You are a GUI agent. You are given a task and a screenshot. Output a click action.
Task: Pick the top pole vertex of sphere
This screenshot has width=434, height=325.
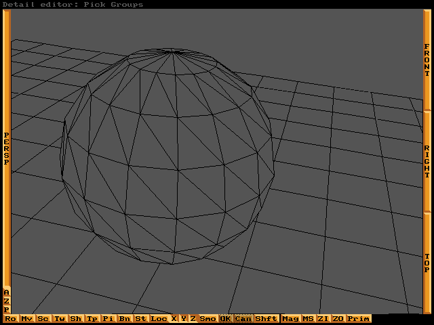pyautogui.click(x=173, y=51)
